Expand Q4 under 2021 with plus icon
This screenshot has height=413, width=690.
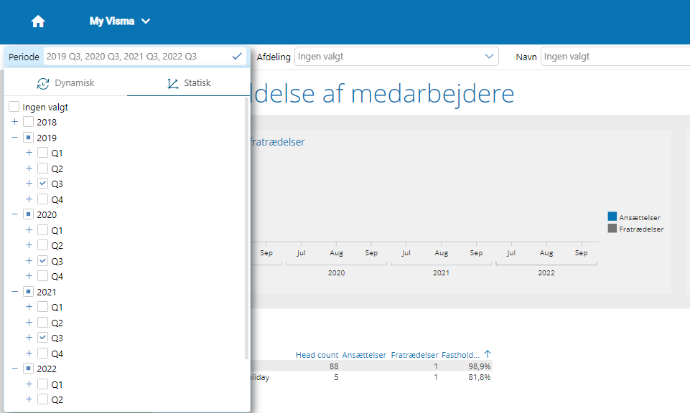point(29,353)
